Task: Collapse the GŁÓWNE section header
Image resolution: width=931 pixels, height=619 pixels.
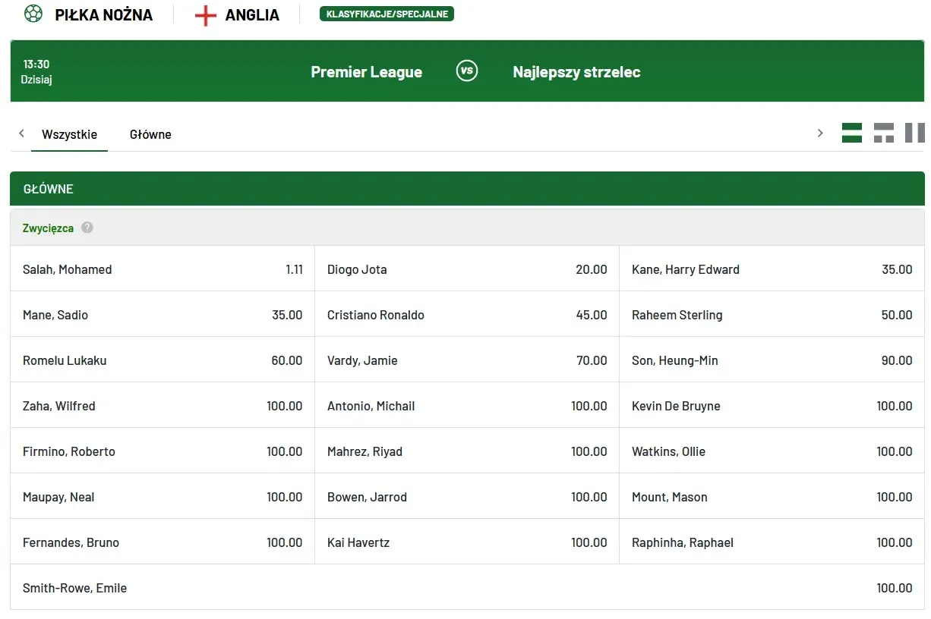Action: coord(467,189)
